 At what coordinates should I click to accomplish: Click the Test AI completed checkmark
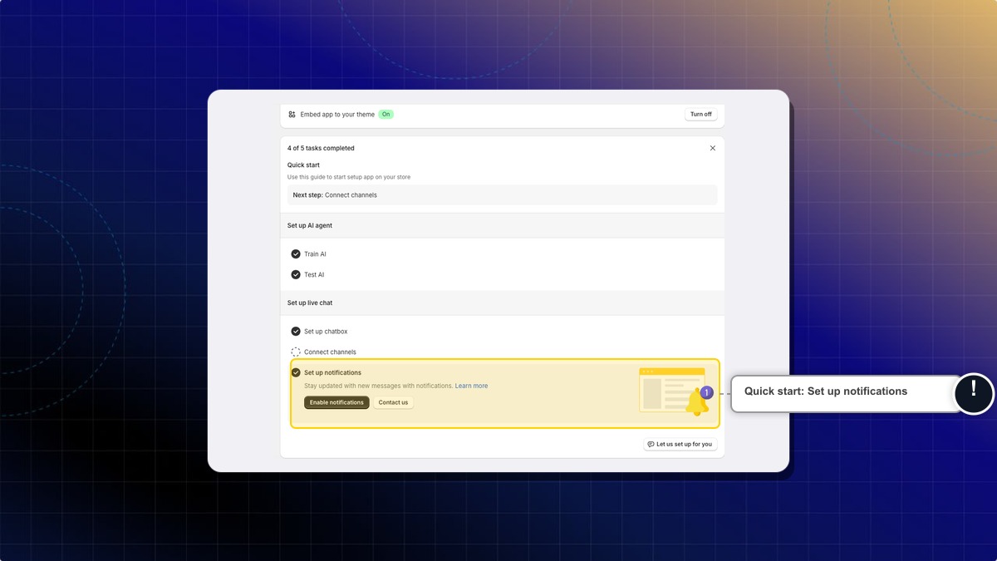pos(296,274)
